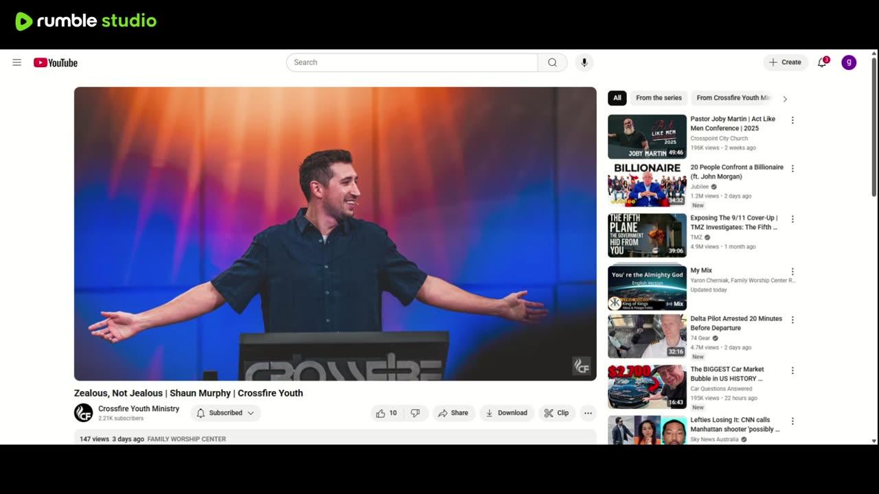879x494 pixels.
Task: Select the From the series chip
Action: (659, 98)
